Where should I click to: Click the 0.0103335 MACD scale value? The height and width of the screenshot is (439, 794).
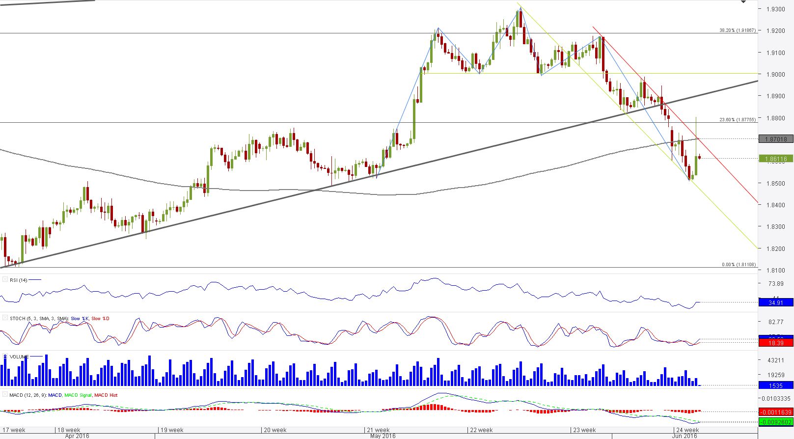click(776, 399)
